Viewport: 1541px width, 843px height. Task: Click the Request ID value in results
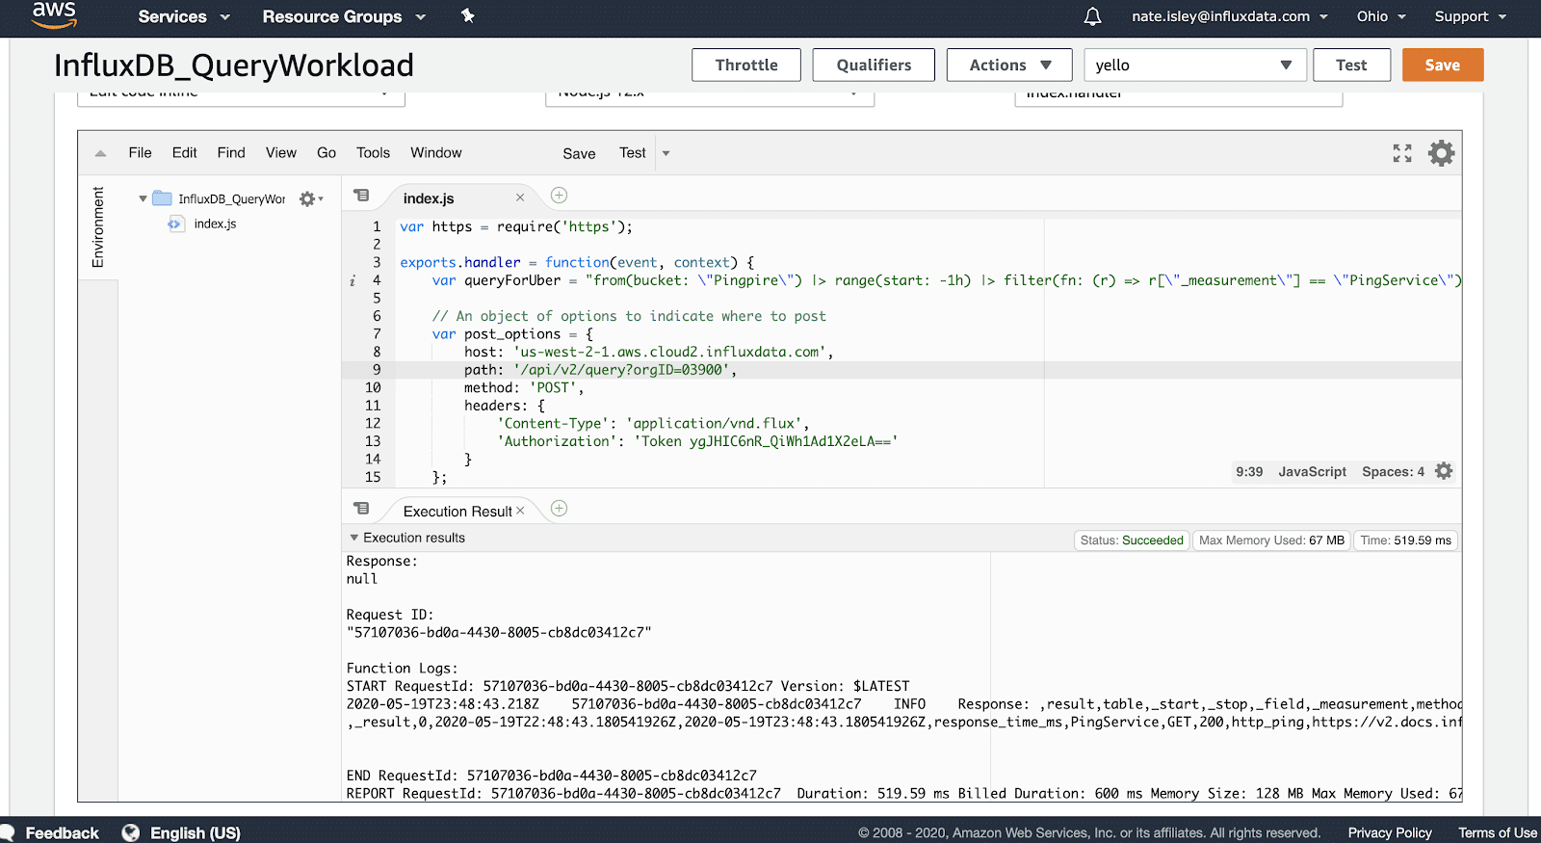pos(499,633)
